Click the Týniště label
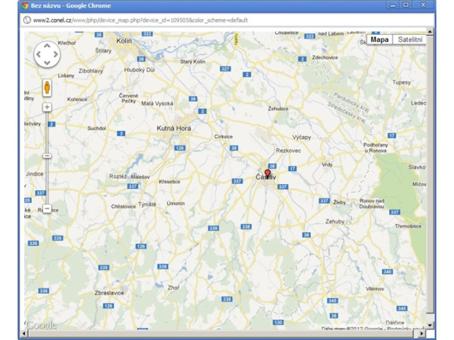The width and height of the screenshot is (454, 340). pos(147,205)
